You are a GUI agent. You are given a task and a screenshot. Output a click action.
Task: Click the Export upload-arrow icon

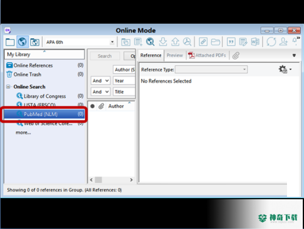[x=175, y=42]
